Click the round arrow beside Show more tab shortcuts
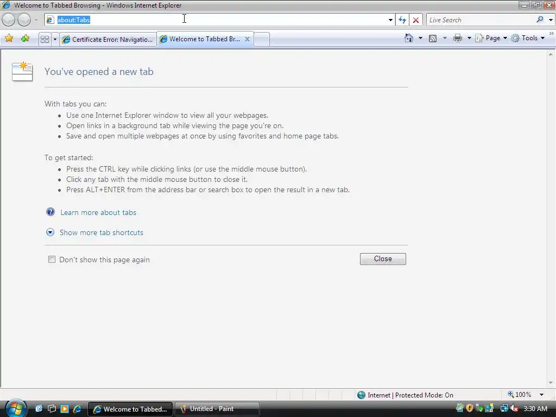This screenshot has width=556, height=417. point(50,232)
